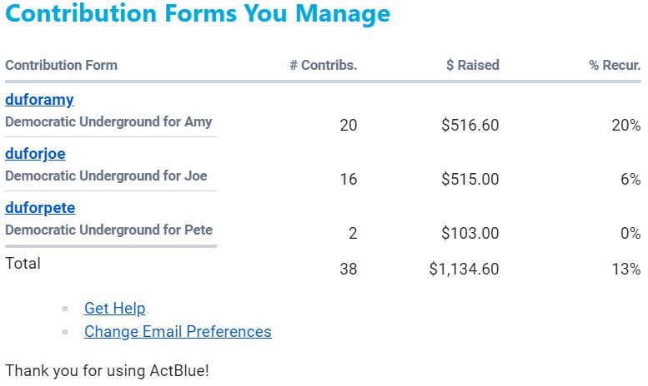The image size is (648, 386).
Task: Open Change Email Preferences link
Action: pyautogui.click(x=178, y=332)
